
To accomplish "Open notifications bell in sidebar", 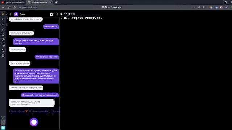I will click(3, 19).
